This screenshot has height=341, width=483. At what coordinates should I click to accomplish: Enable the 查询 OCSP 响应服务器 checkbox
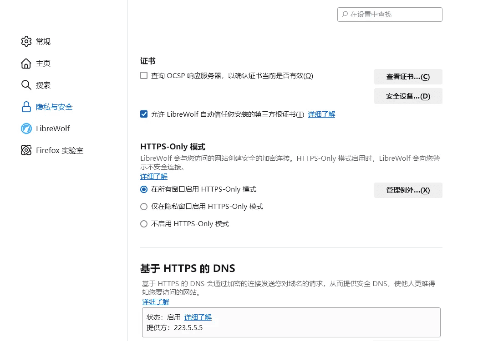click(144, 75)
